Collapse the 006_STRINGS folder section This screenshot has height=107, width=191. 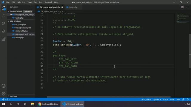21,21
